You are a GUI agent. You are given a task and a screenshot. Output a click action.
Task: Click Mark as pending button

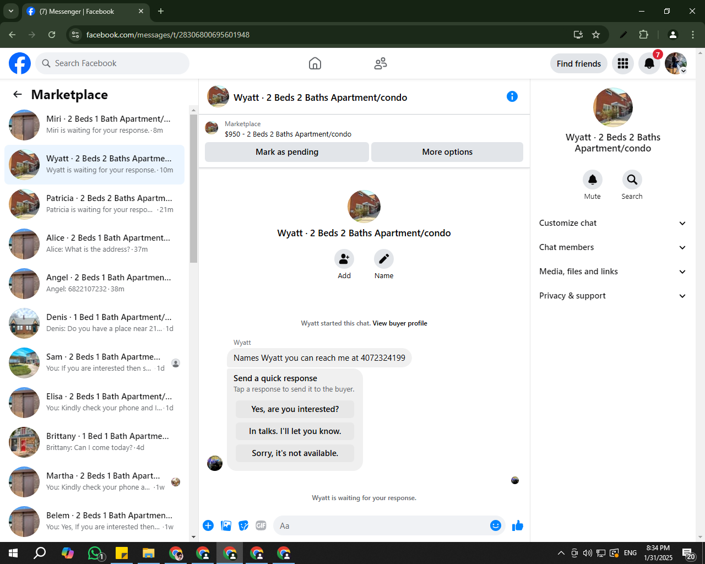point(287,152)
